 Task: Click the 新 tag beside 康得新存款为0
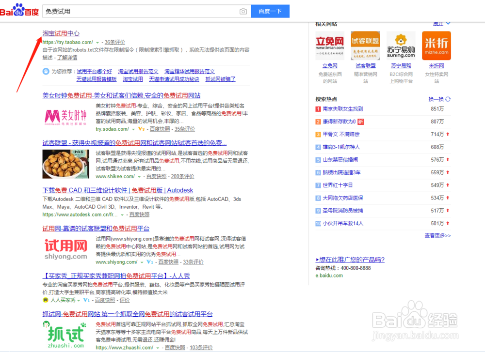point(361,122)
